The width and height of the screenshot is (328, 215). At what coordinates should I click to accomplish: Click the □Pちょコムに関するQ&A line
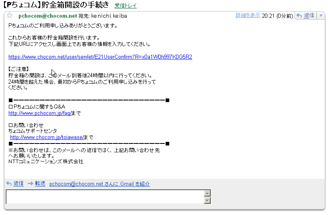(x=37, y=106)
